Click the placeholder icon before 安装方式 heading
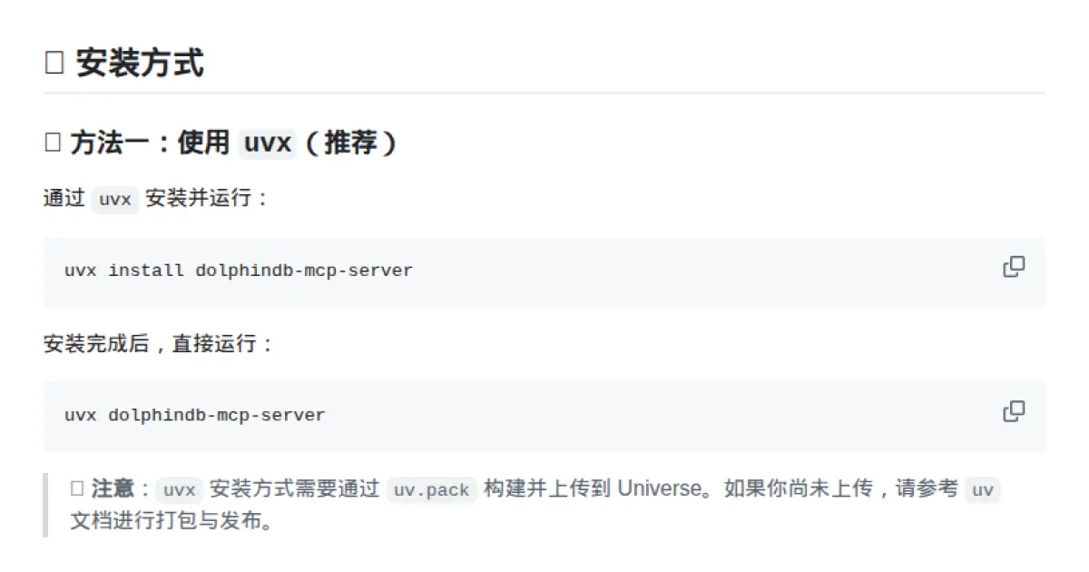This screenshot has width=1089, height=572. point(53,63)
